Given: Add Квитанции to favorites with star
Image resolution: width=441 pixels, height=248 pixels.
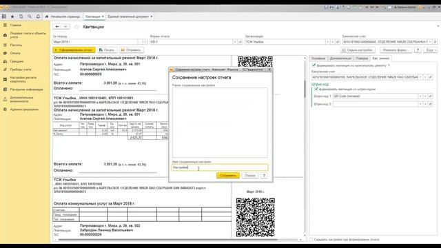Looking at the screenshot, I should (x=76, y=27).
